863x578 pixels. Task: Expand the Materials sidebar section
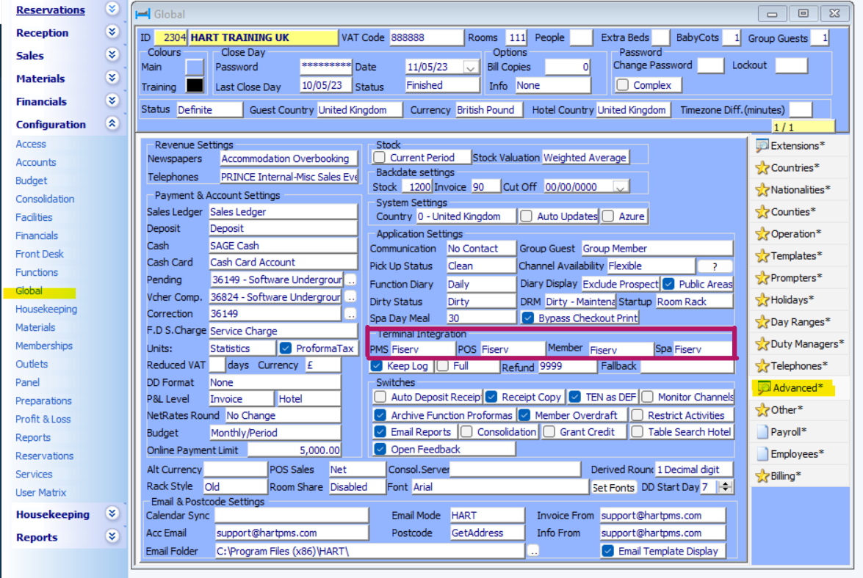(112, 78)
